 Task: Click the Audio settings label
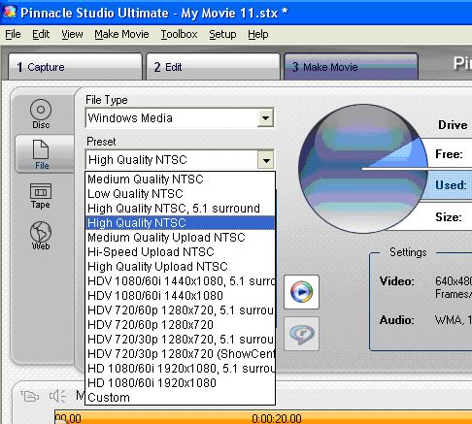point(397,320)
